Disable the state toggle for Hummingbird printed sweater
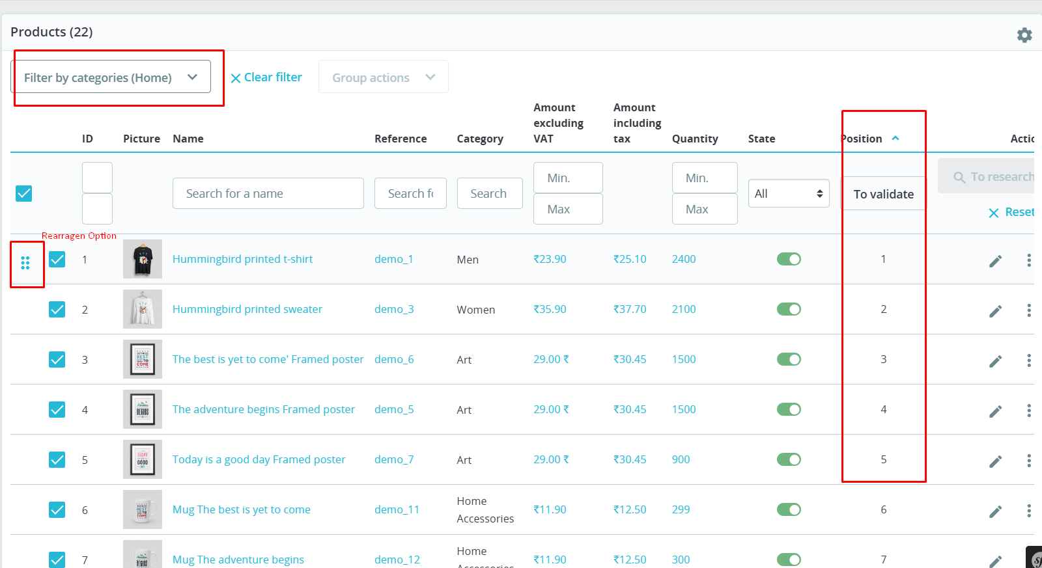This screenshot has height=568, width=1042. pyautogui.click(x=789, y=309)
